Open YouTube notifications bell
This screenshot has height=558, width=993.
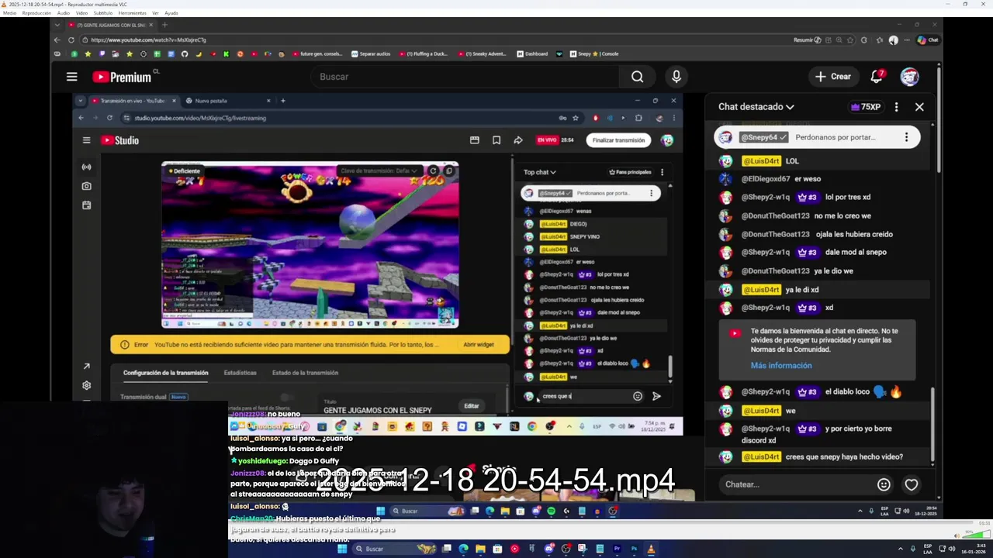click(877, 76)
